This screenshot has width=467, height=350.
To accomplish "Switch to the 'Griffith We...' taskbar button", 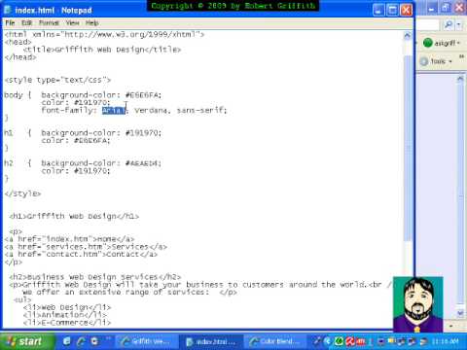I will point(146,341).
